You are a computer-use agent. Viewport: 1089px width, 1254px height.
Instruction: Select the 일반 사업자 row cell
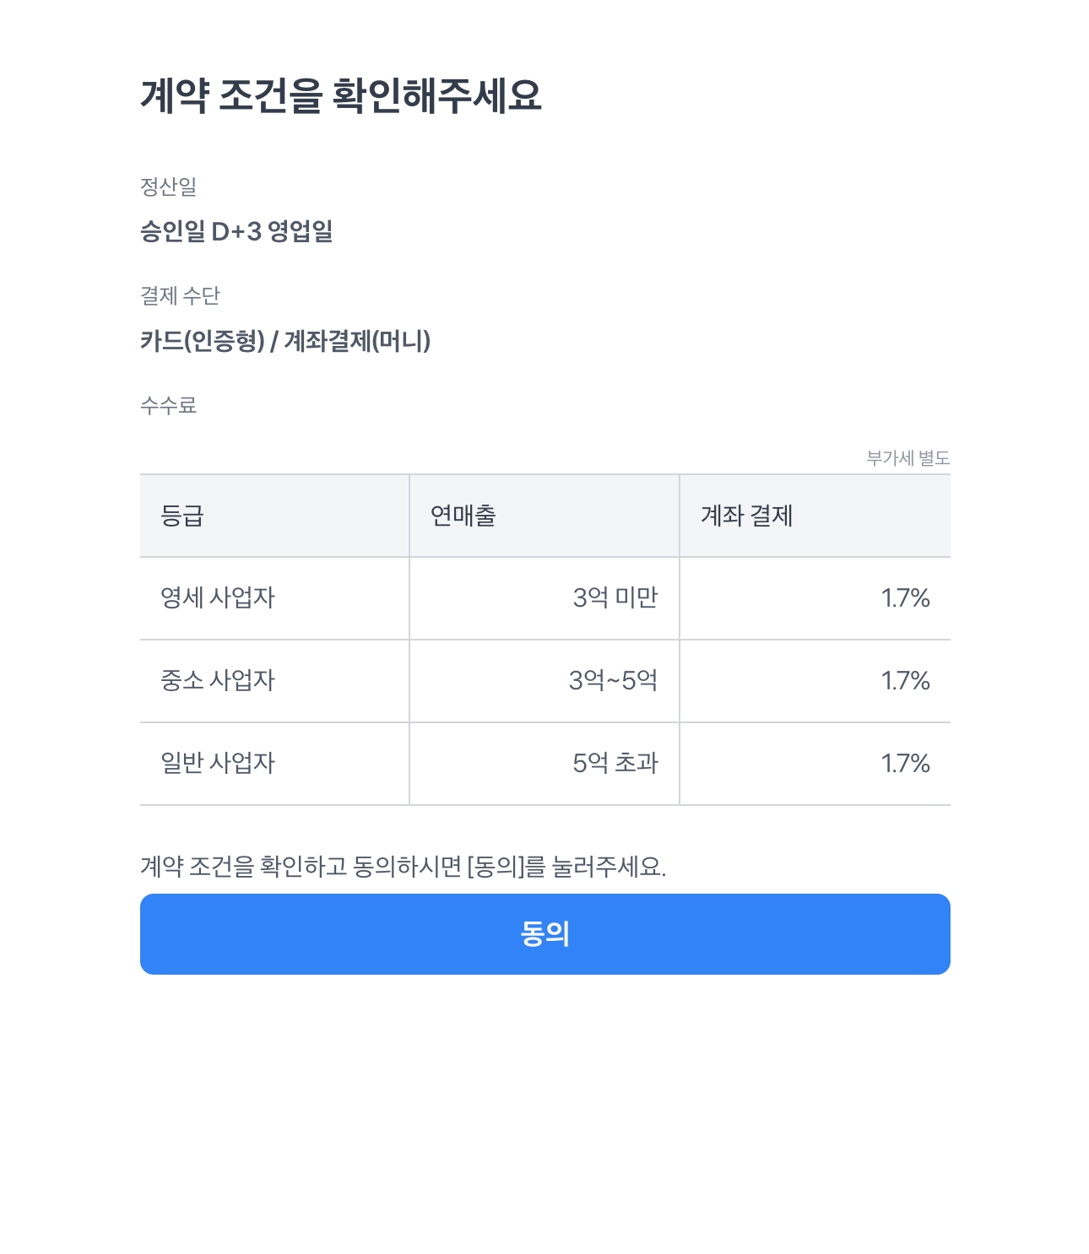[x=218, y=764]
